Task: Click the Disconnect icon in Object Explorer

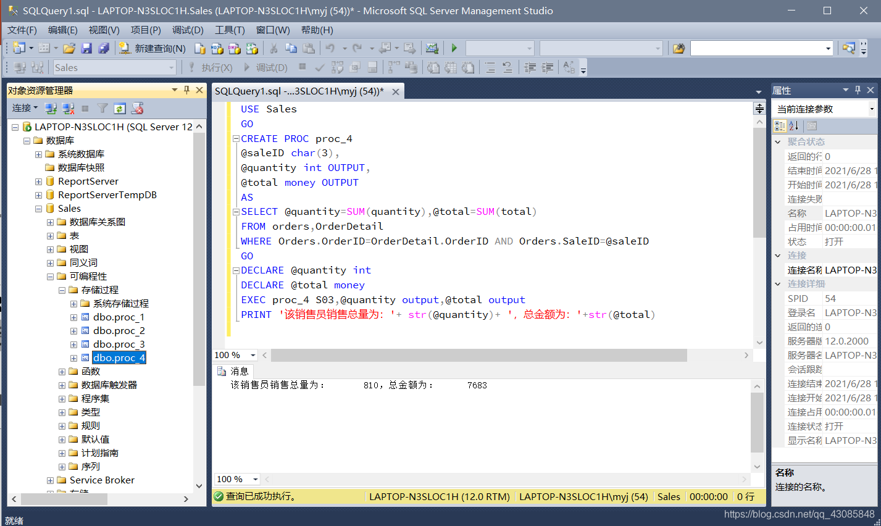Action: pos(68,109)
